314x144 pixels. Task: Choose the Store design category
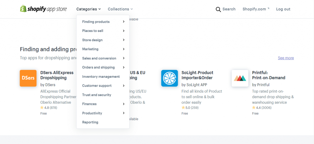coord(92,40)
